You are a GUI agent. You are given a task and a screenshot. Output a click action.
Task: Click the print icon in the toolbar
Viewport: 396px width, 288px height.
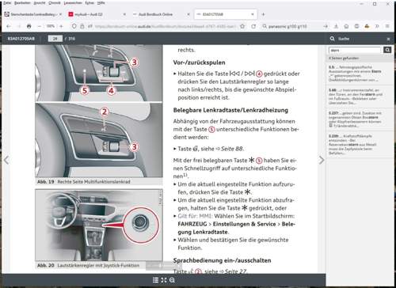tap(29, 26)
